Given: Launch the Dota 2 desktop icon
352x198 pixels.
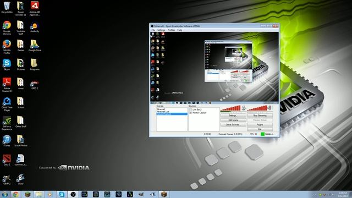Looking at the screenshot, I should click(x=7, y=160).
